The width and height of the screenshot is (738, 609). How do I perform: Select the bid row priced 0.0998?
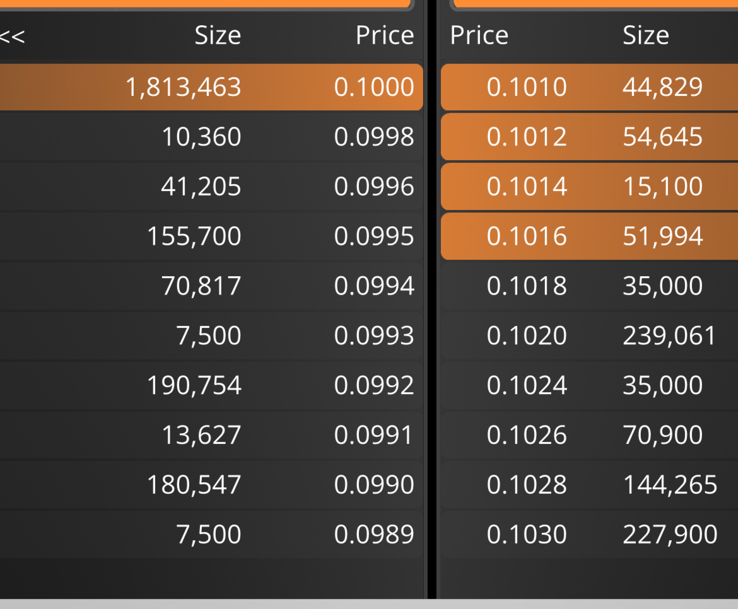point(211,137)
